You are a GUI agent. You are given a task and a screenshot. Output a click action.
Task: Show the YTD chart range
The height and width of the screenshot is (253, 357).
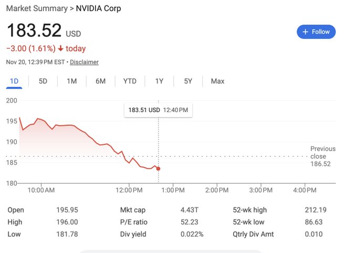(x=130, y=81)
